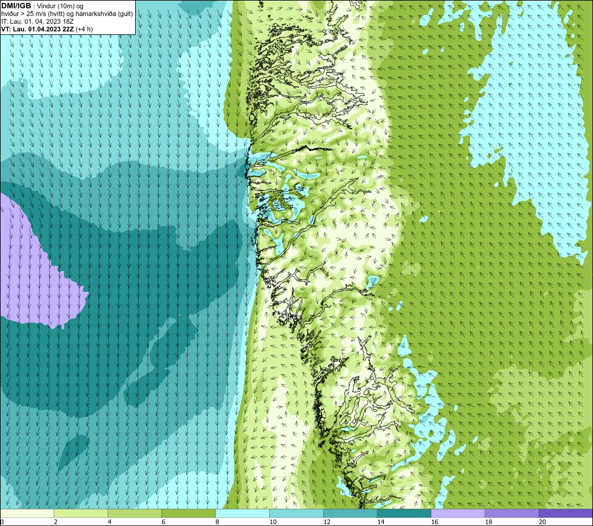Click the 'hviður > 25 m/s' legend line

(x=67, y=14)
